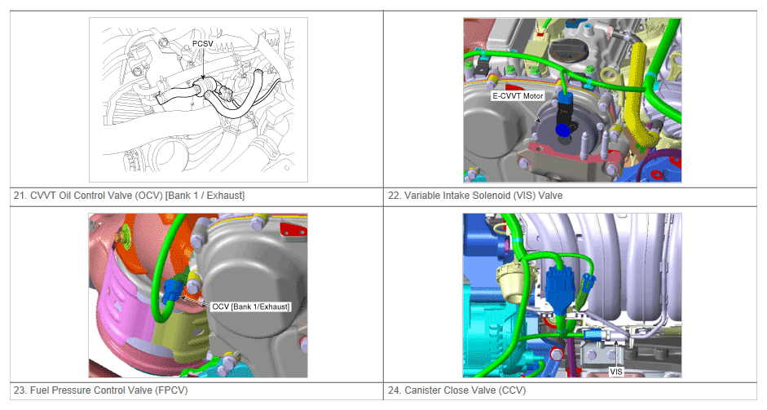Screen dimensions: 767x410
Task: Click the PCSV callout label
Action: pos(202,42)
